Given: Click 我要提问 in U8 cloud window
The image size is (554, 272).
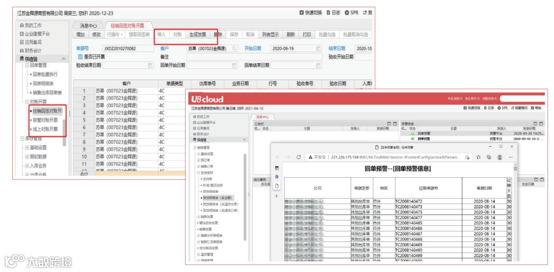Looking at the screenshot, I should click(519, 108).
